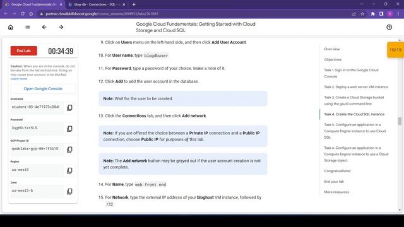Screen dimensions: 404x227
Task: Close the blog-db Connections tab
Action: [124, 4]
